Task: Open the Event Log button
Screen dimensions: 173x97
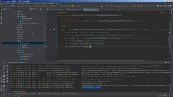Action: pos(166,94)
